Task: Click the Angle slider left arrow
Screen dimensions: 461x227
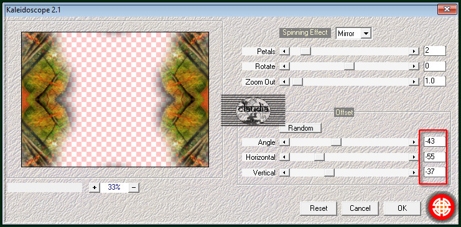Action: pos(284,142)
